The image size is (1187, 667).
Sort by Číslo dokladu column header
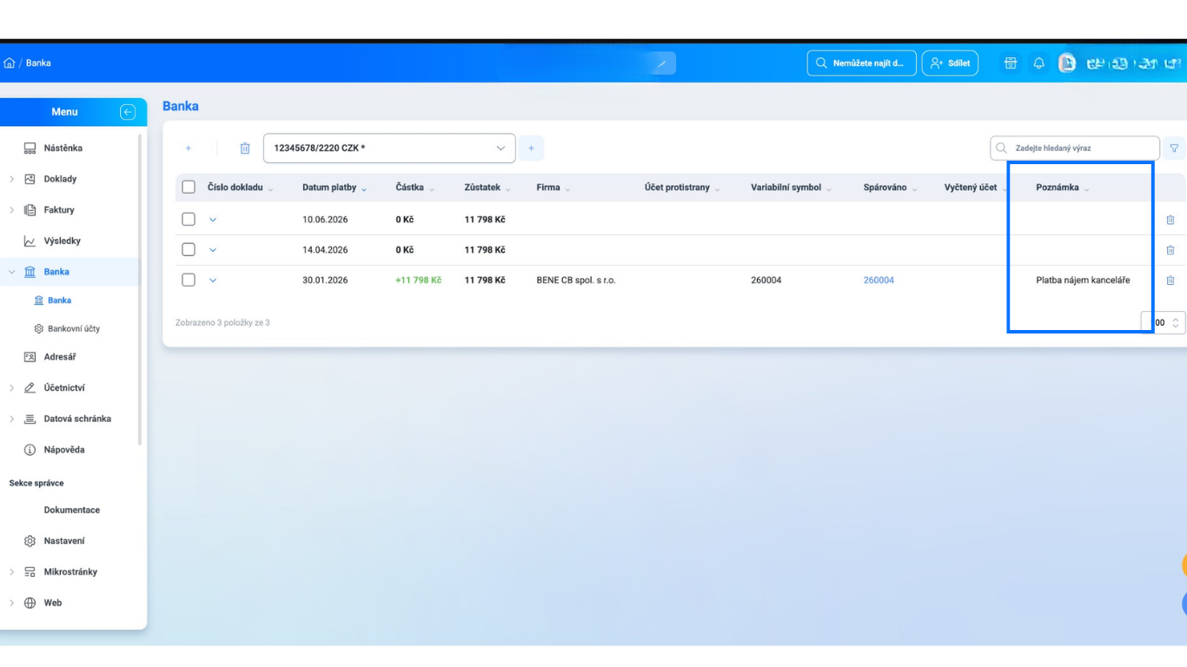pos(241,188)
